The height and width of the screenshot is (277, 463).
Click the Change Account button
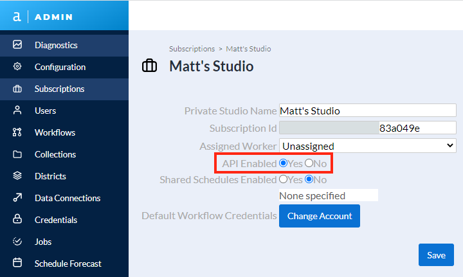[319, 216]
